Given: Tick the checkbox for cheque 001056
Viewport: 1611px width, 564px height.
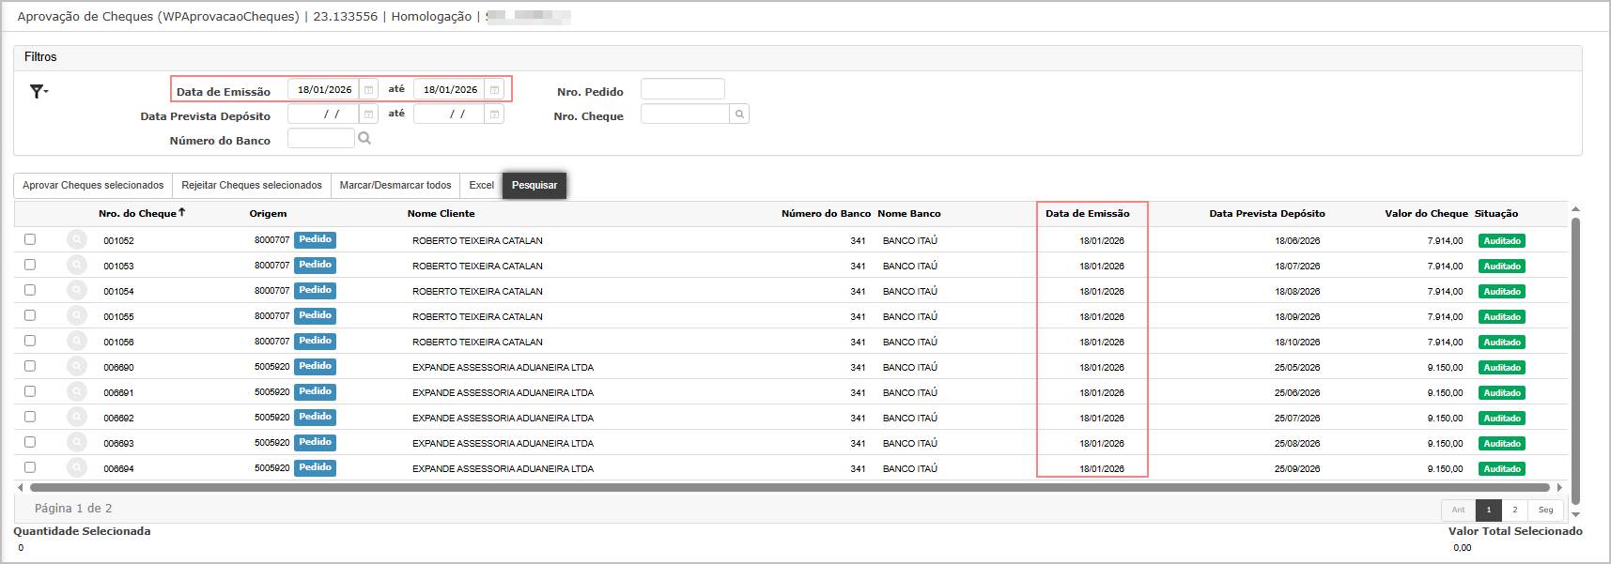Looking at the screenshot, I should pos(30,342).
